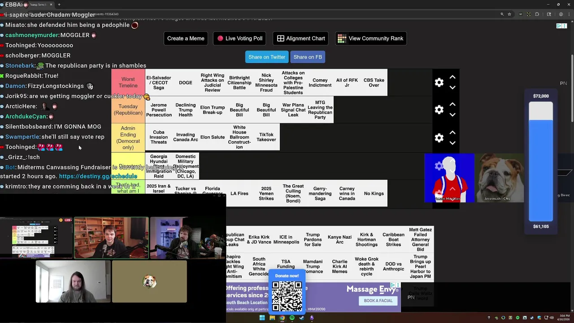Select the CBS Take Over tile
This screenshot has height=323, width=574.
tap(374, 83)
